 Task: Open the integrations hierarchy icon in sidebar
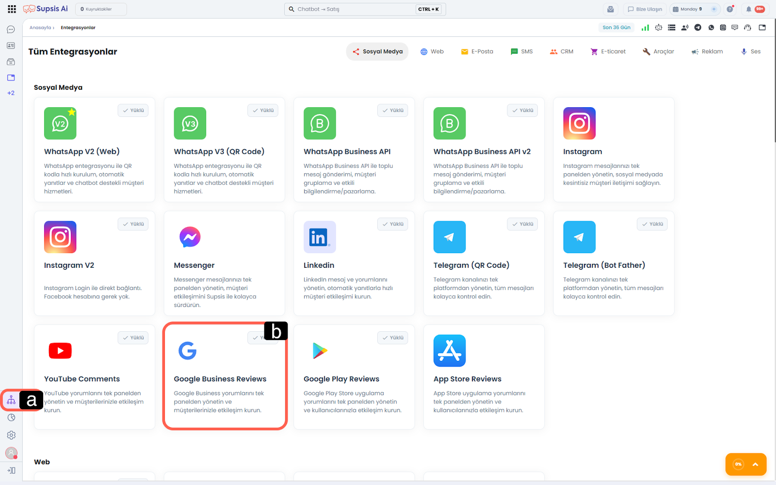pyautogui.click(x=11, y=400)
